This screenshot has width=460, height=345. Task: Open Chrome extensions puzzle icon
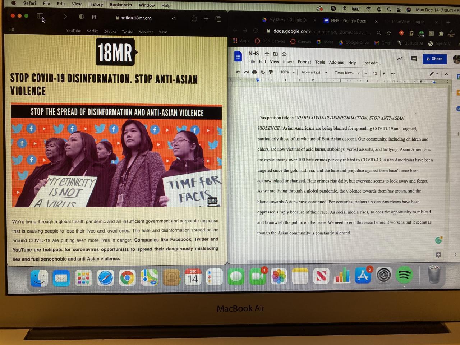[x=441, y=33]
